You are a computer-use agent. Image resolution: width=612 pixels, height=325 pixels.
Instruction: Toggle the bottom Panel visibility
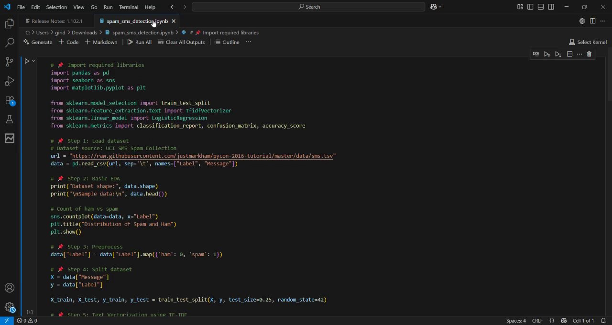coord(541,7)
